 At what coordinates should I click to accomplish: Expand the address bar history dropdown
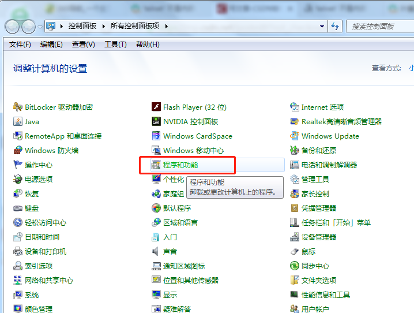(x=322, y=26)
